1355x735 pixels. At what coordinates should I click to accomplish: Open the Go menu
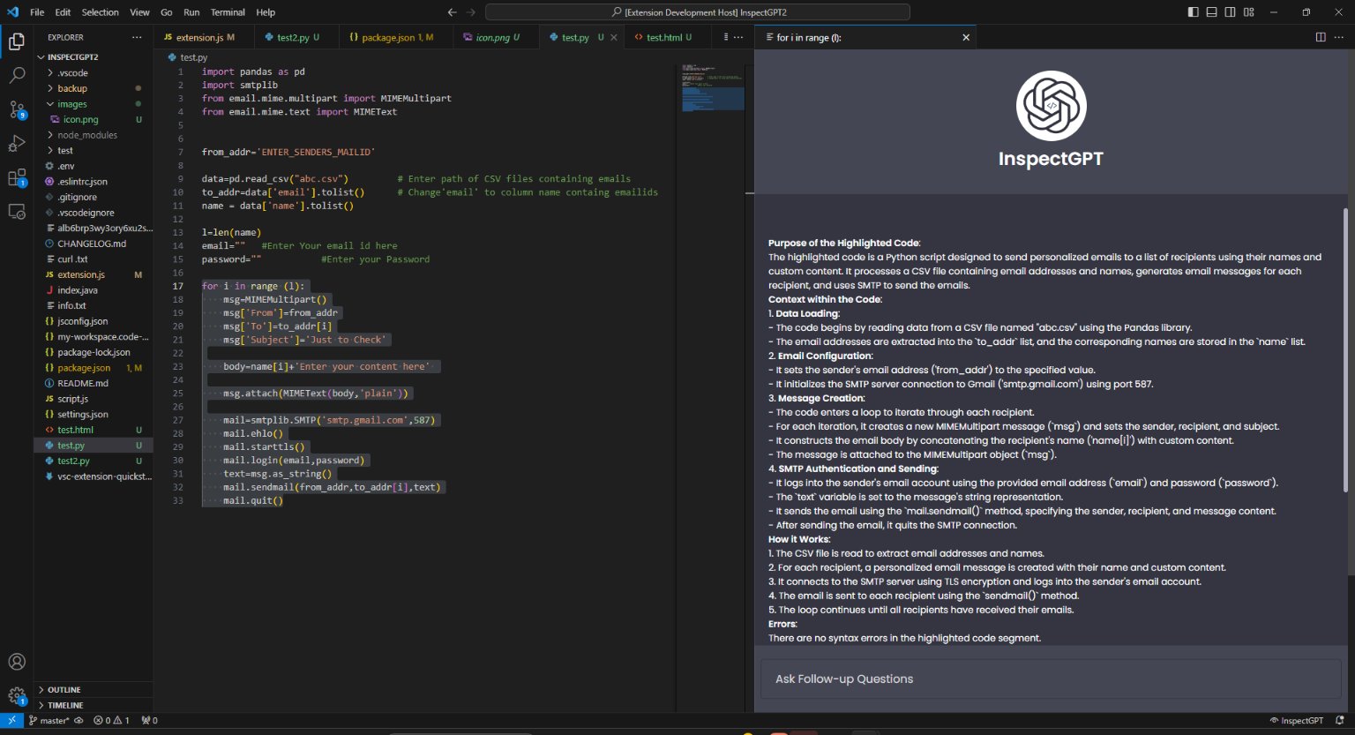[x=167, y=12]
